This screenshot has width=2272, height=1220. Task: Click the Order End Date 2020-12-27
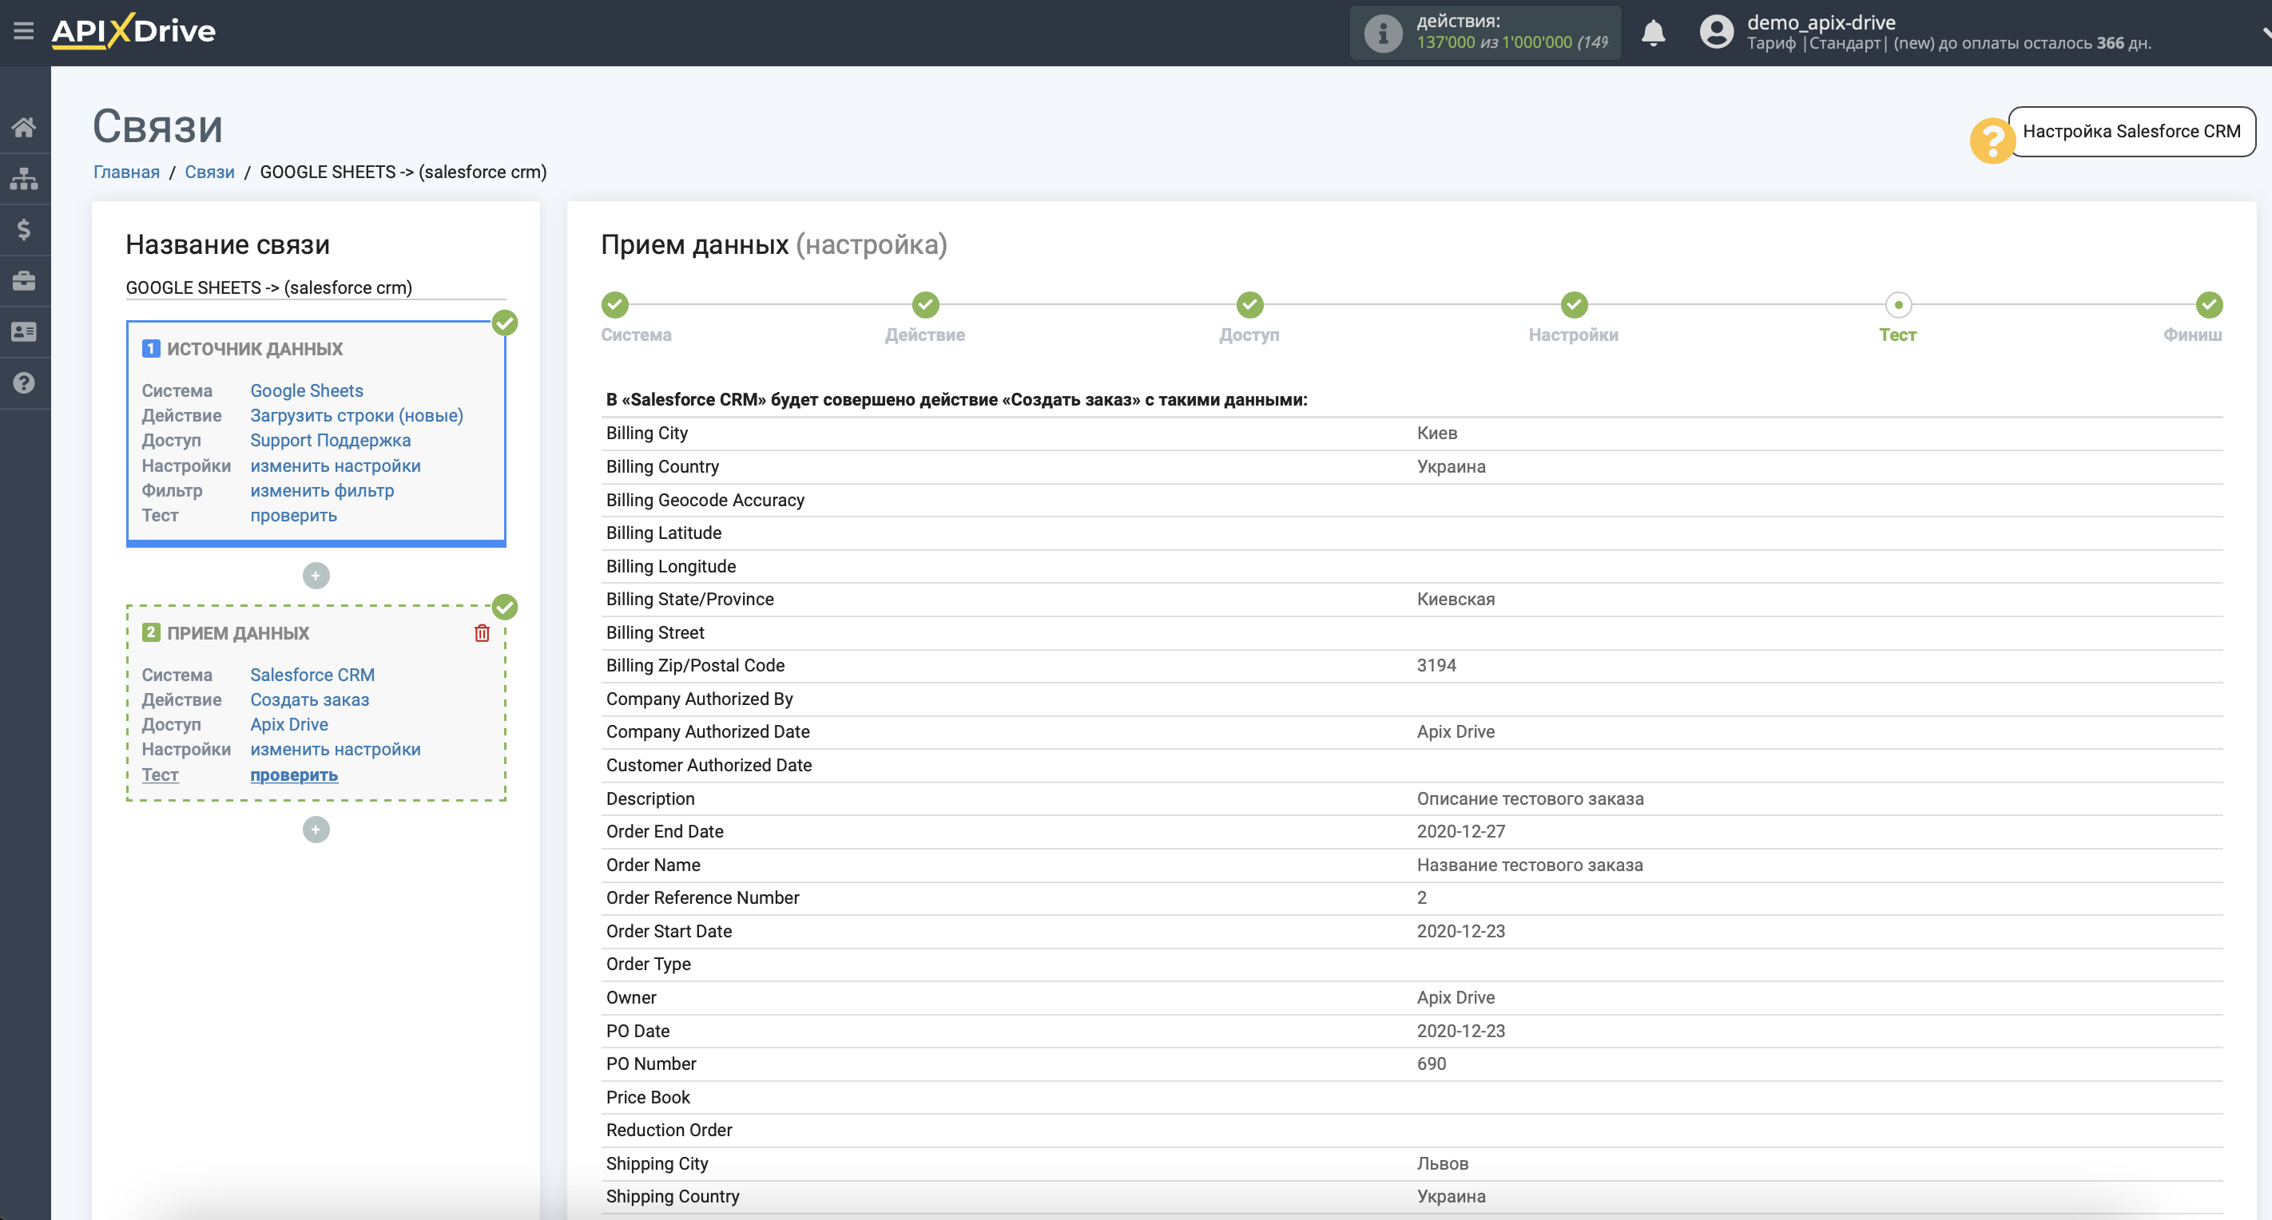click(1460, 831)
